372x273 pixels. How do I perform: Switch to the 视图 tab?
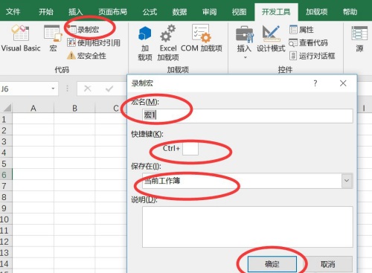tap(239, 11)
